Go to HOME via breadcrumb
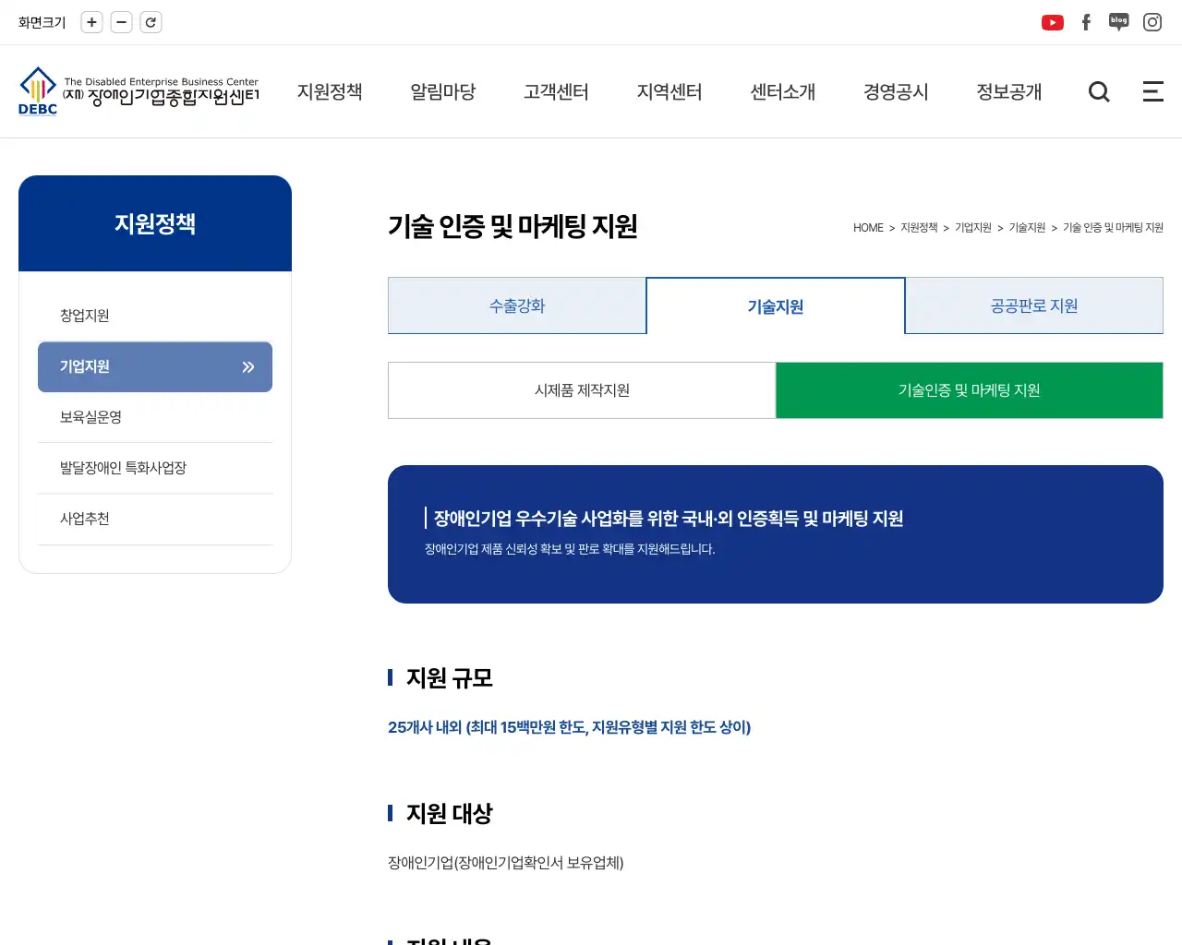The image size is (1182, 945). [868, 228]
